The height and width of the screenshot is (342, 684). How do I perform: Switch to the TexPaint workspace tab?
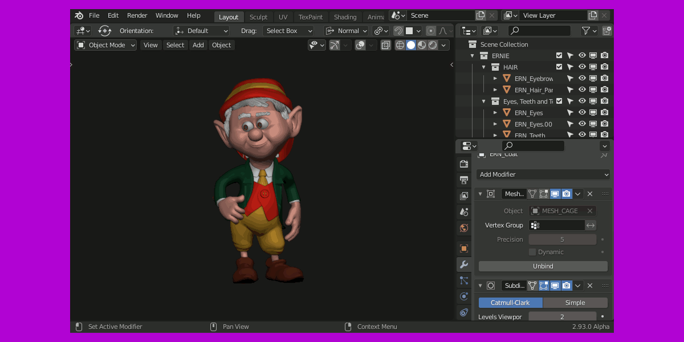(x=311, y=17)
